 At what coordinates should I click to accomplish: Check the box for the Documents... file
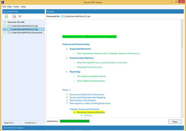(x=5, y=33)
